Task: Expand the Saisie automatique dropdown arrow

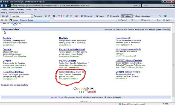Action: coord(151,16)
